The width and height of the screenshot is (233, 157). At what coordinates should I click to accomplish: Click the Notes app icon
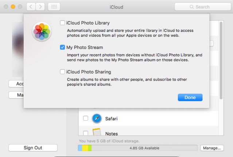[x=97, y=132]
